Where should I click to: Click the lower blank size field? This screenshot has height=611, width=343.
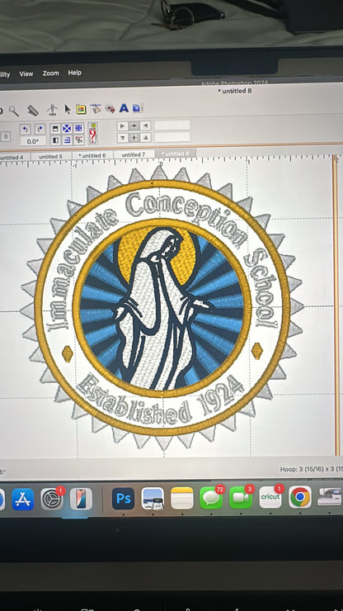click(x=172, y=137)
